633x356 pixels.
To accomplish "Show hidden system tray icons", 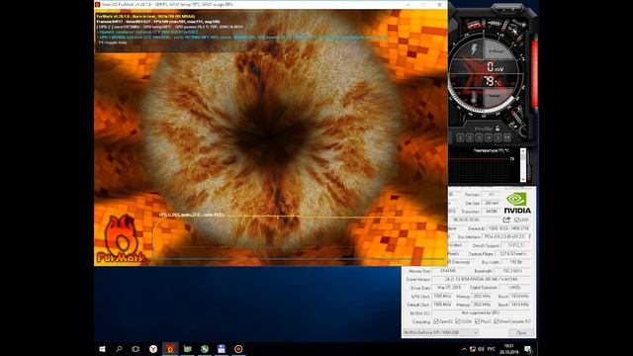I will point(464,349).
